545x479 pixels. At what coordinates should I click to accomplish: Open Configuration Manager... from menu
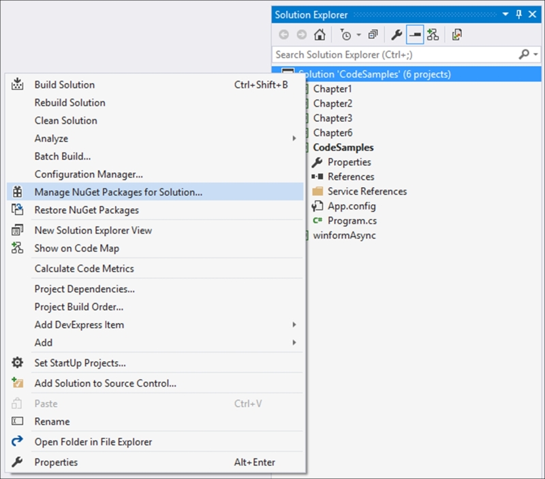tap(155, 174)
